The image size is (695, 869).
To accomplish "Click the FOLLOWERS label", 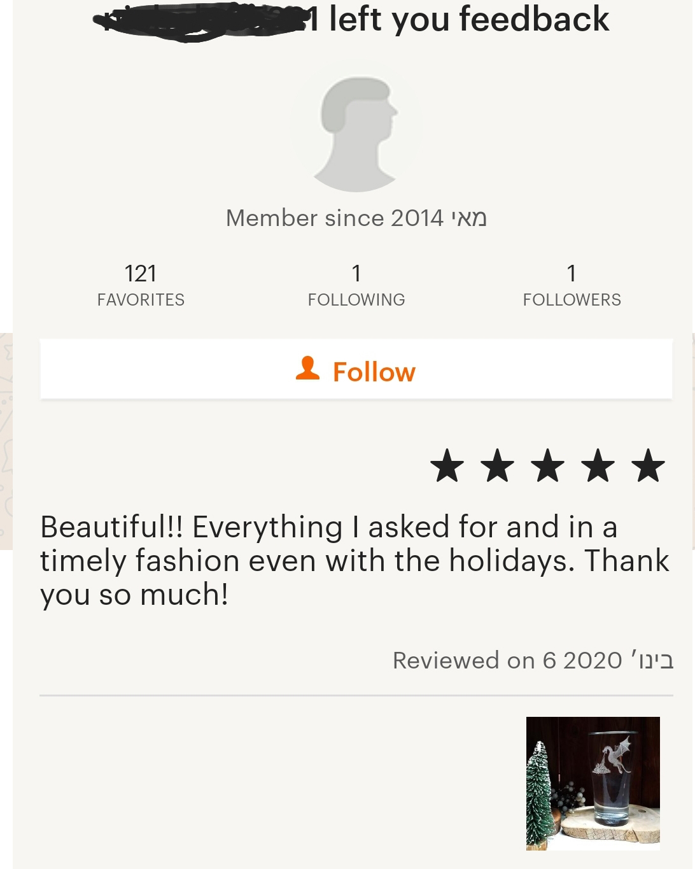I will point(572,300).
